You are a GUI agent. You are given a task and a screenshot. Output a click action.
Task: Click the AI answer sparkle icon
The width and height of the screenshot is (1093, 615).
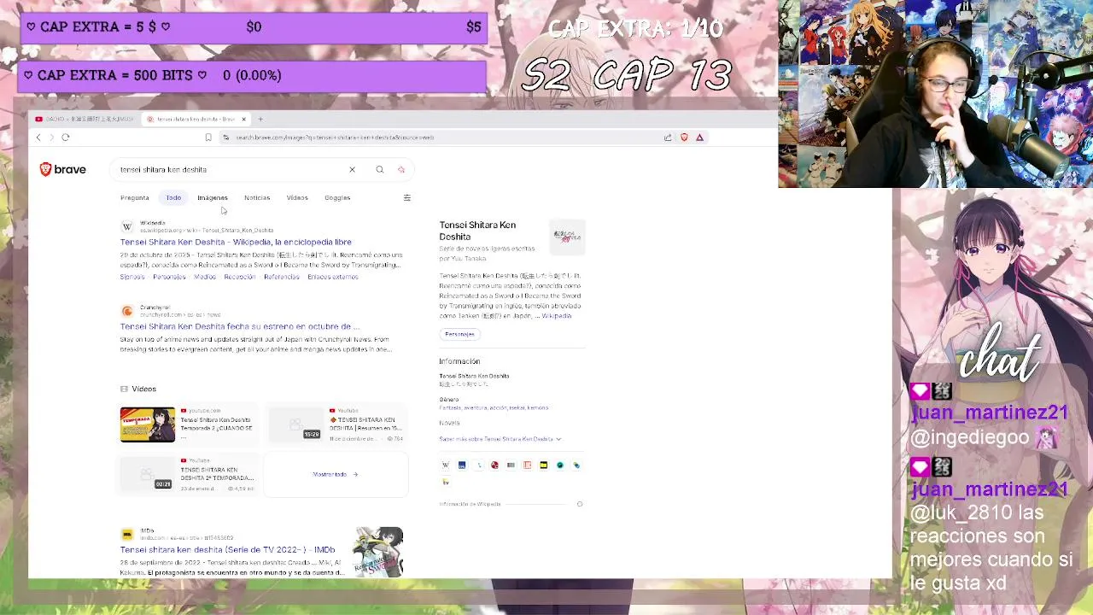(401, 169)
